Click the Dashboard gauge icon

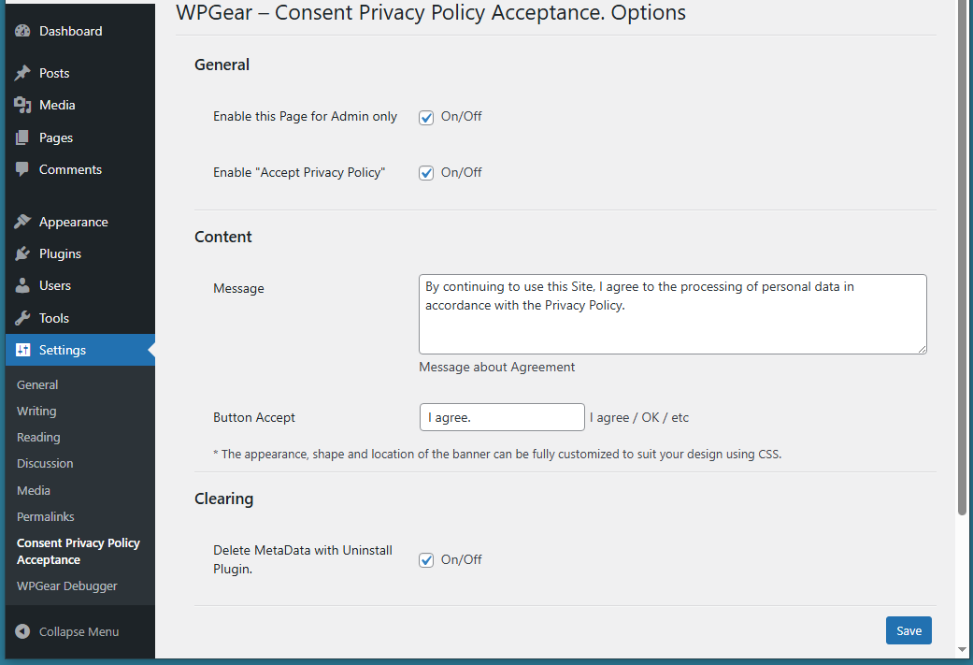click(23, 31)
